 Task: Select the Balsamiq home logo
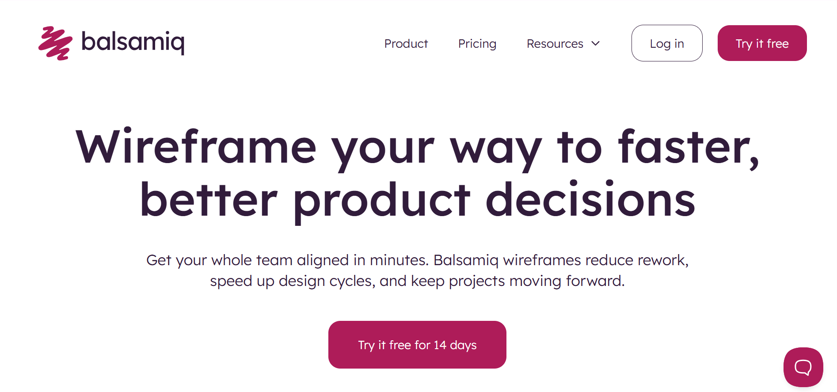point(110,43)
